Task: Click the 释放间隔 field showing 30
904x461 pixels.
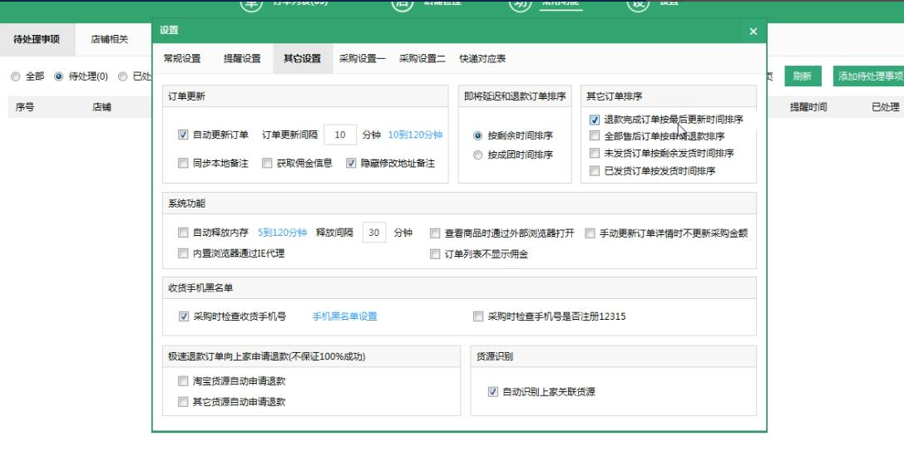Action: [x=374, y=233]
